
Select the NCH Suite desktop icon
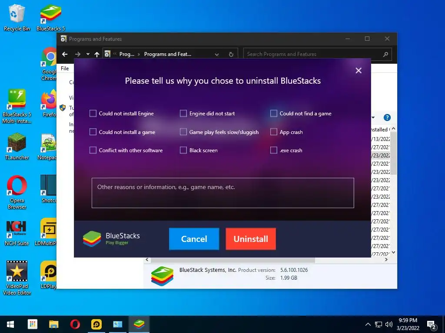[17, 233]
